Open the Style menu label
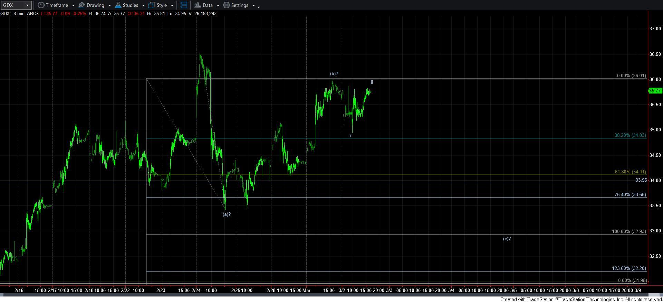This screenshot has width=663, height=302. pos(162,5)
